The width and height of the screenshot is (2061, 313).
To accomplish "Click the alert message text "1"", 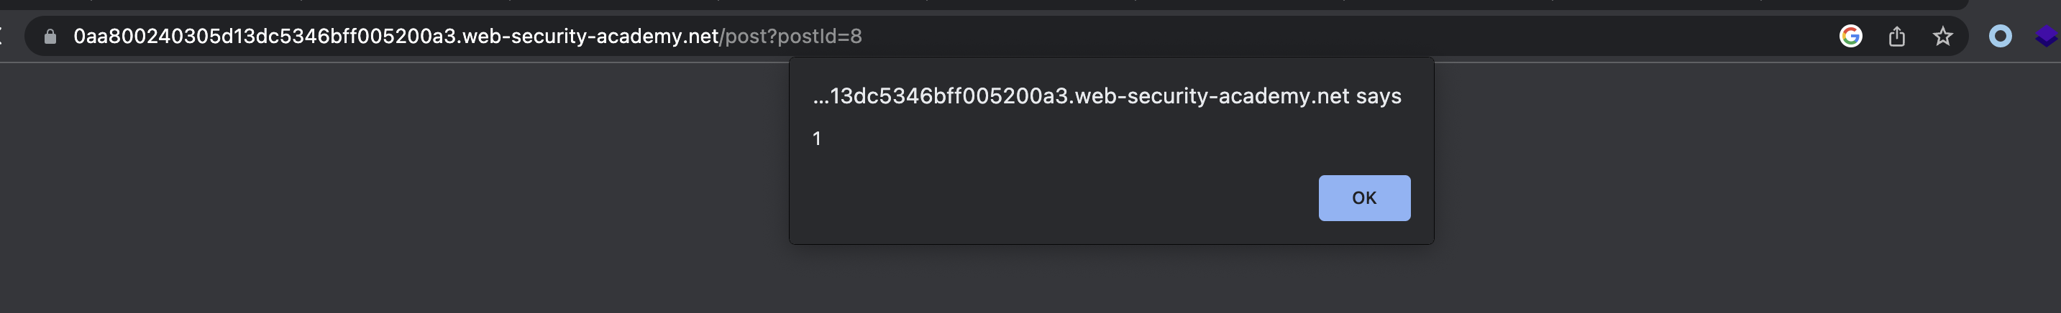I will [x=816, y=139].
